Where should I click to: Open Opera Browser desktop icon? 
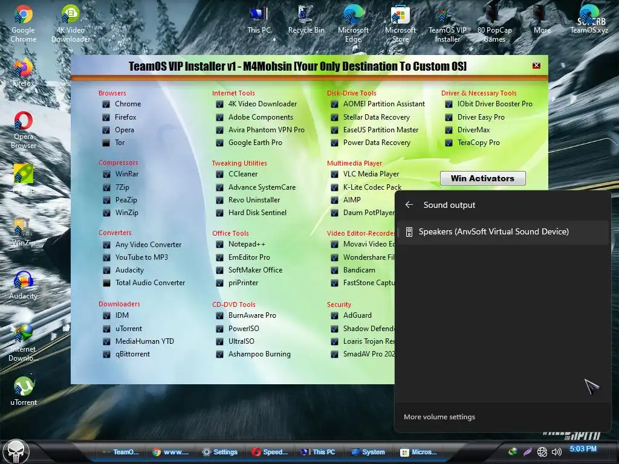tap(24, 130)
